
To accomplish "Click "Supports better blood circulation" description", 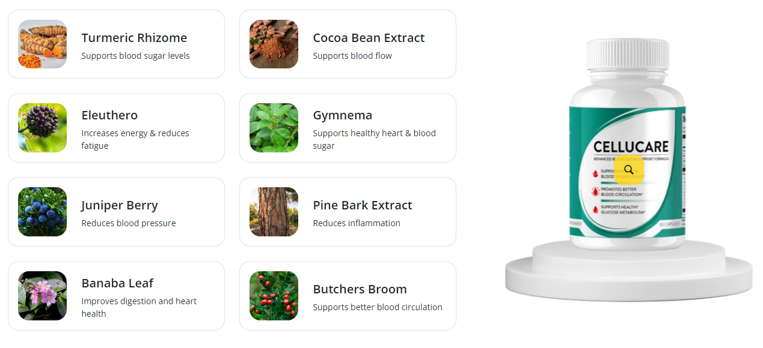I will click(x=378, y=307).
